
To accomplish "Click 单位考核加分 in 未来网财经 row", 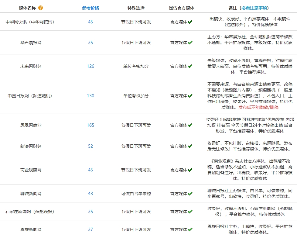I will pos(136,66).
